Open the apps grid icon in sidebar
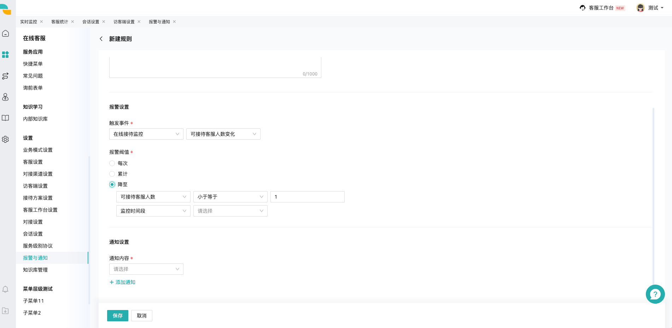 (x=5, y=55)
